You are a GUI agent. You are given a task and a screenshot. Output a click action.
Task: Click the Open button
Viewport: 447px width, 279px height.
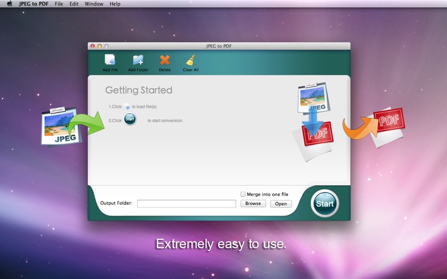tap(281, 204)
